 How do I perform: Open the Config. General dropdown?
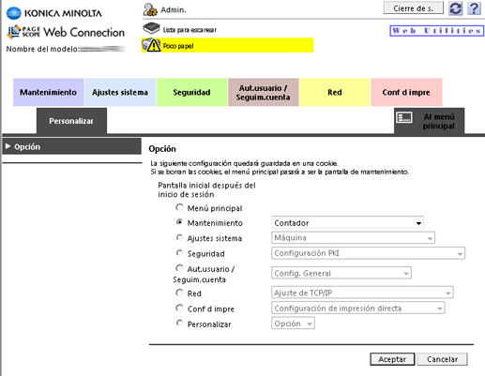coord(341,273)
